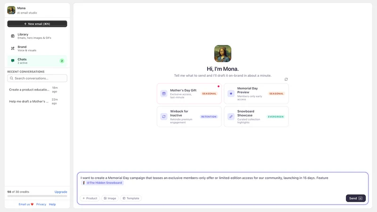This screenshot has height=212, width=377.
Task: Click the large Mona Lisa avatar
Action: coord(222,53)
